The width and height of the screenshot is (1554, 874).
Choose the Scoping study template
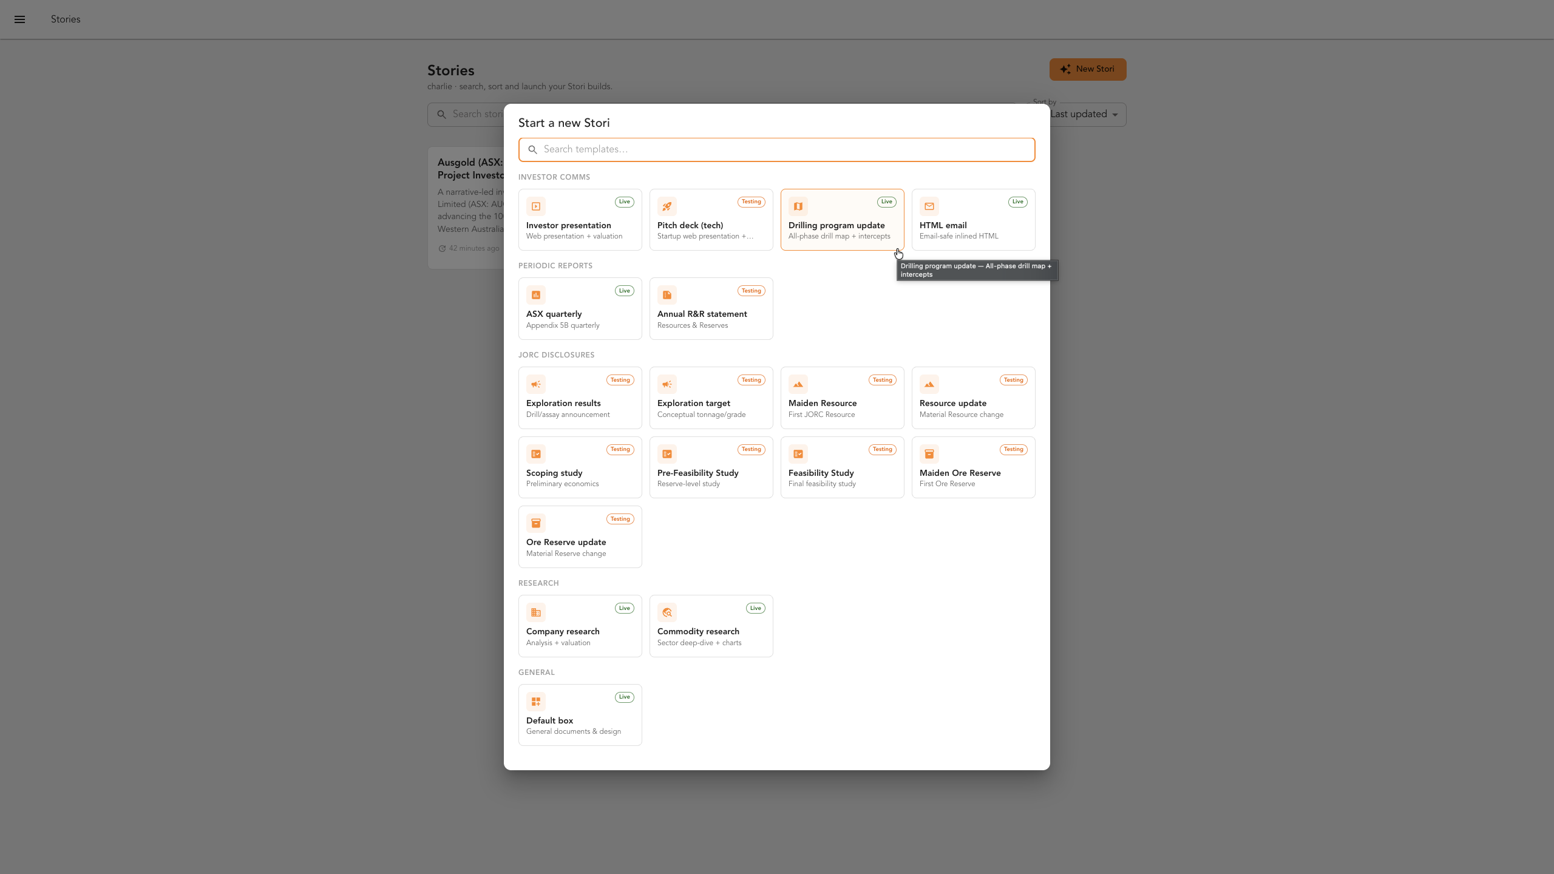[x=580, y=467]
